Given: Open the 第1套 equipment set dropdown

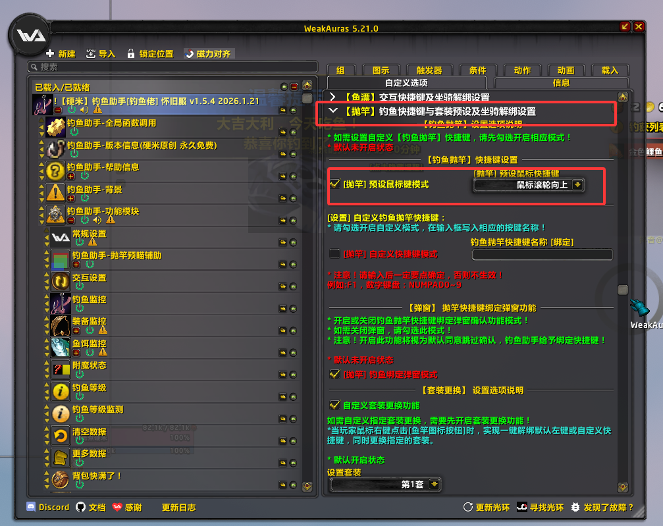Looking at the screenshot, I should pyautogui.click(x=386, y=484).
